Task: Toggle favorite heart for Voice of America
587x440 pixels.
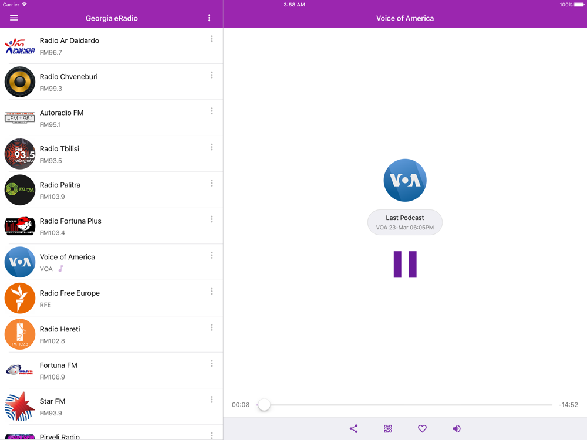Action: point(422,429)
